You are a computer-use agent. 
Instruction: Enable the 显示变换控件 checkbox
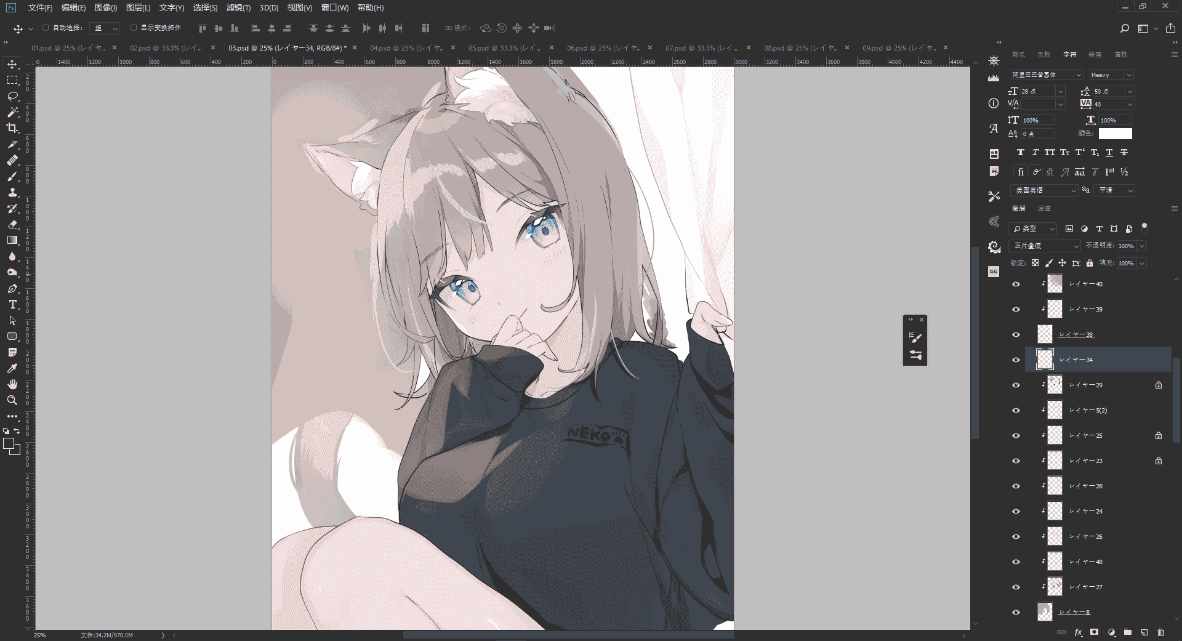(134, 28)
